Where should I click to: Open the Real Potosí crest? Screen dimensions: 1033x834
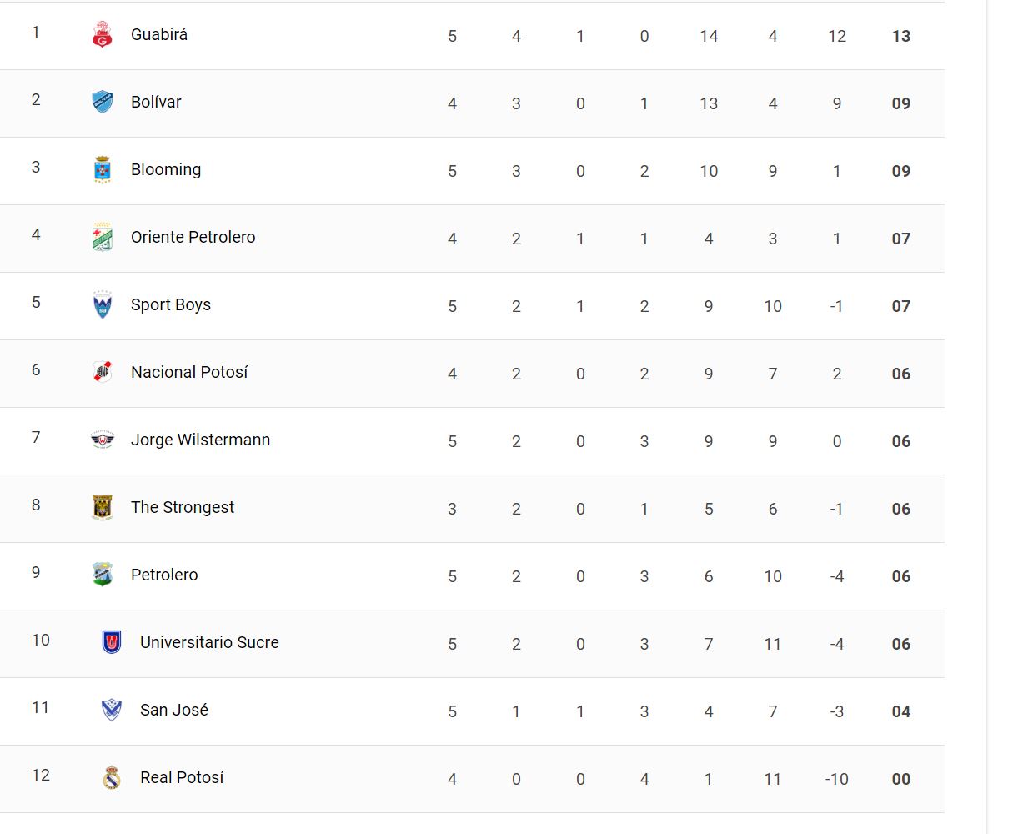(111, 777)
